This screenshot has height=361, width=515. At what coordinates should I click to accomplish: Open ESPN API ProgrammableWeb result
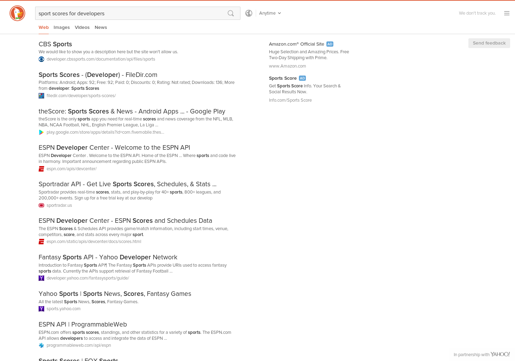click(x=83, y=324)
